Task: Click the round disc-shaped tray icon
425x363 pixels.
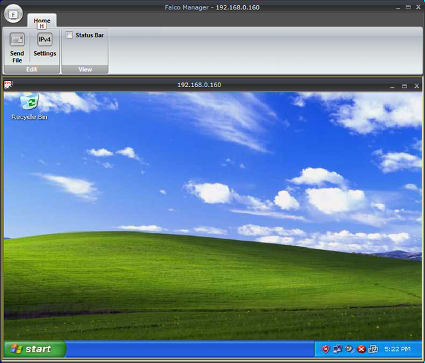Action: (349, 348)
